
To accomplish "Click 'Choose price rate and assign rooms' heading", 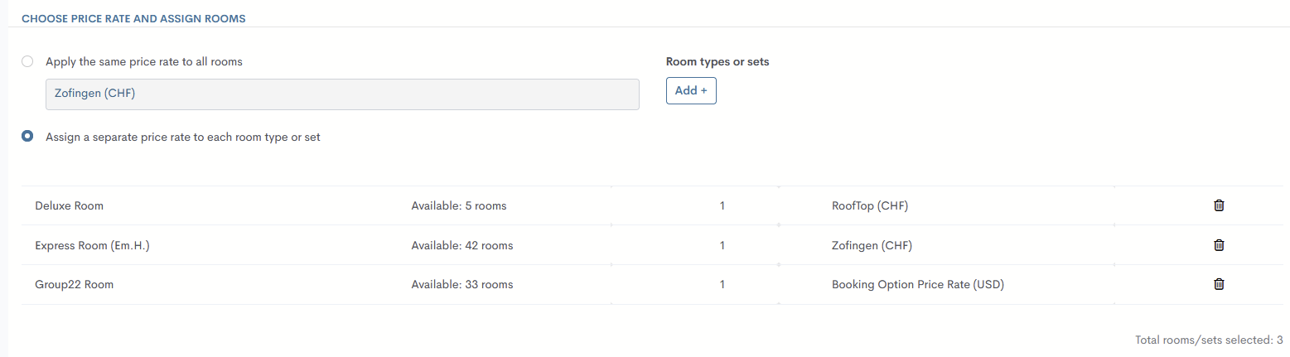I will point(133,18).
